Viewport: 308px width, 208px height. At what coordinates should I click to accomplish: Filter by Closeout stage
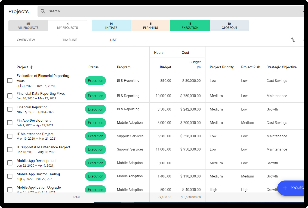229,26
